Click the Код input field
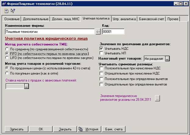Image resolution: width=190 pixels, height=135 pixels. click(113, 32)
